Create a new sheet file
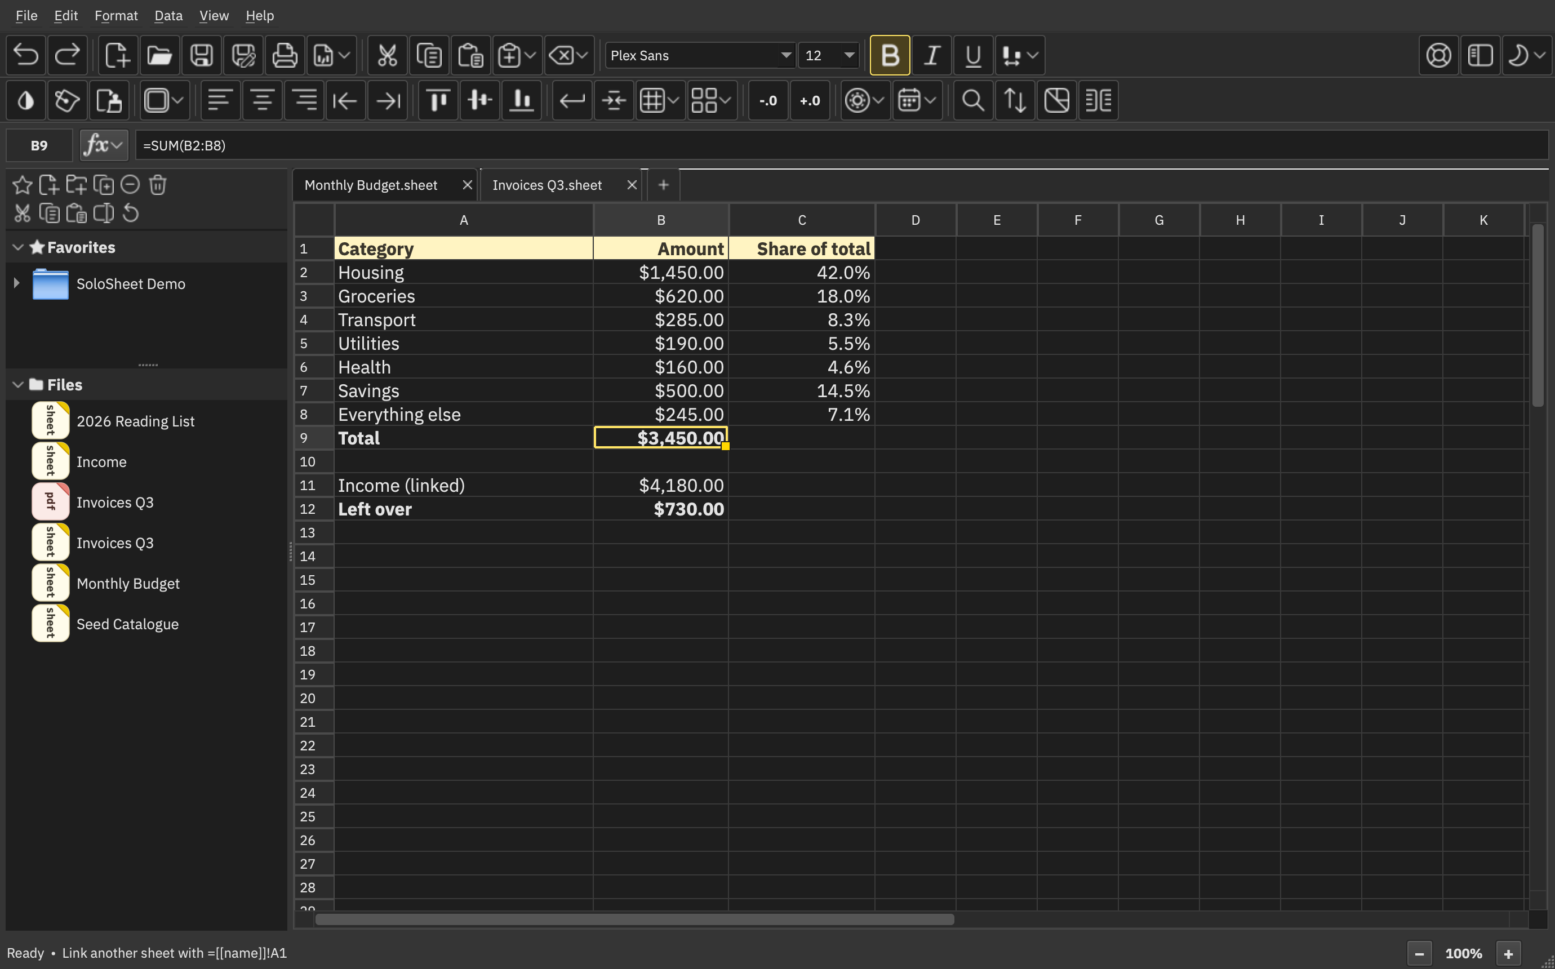Viewport: 1555px width, 969px height. pyautogui.click(x=118, y=55)
